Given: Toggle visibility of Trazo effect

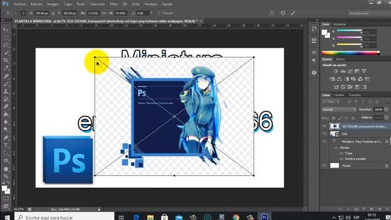Looking at the screenshot, I should click(341, 153).
